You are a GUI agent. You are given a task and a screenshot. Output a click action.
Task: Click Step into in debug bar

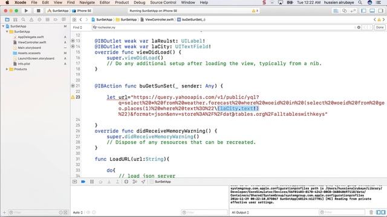point(109,181)
